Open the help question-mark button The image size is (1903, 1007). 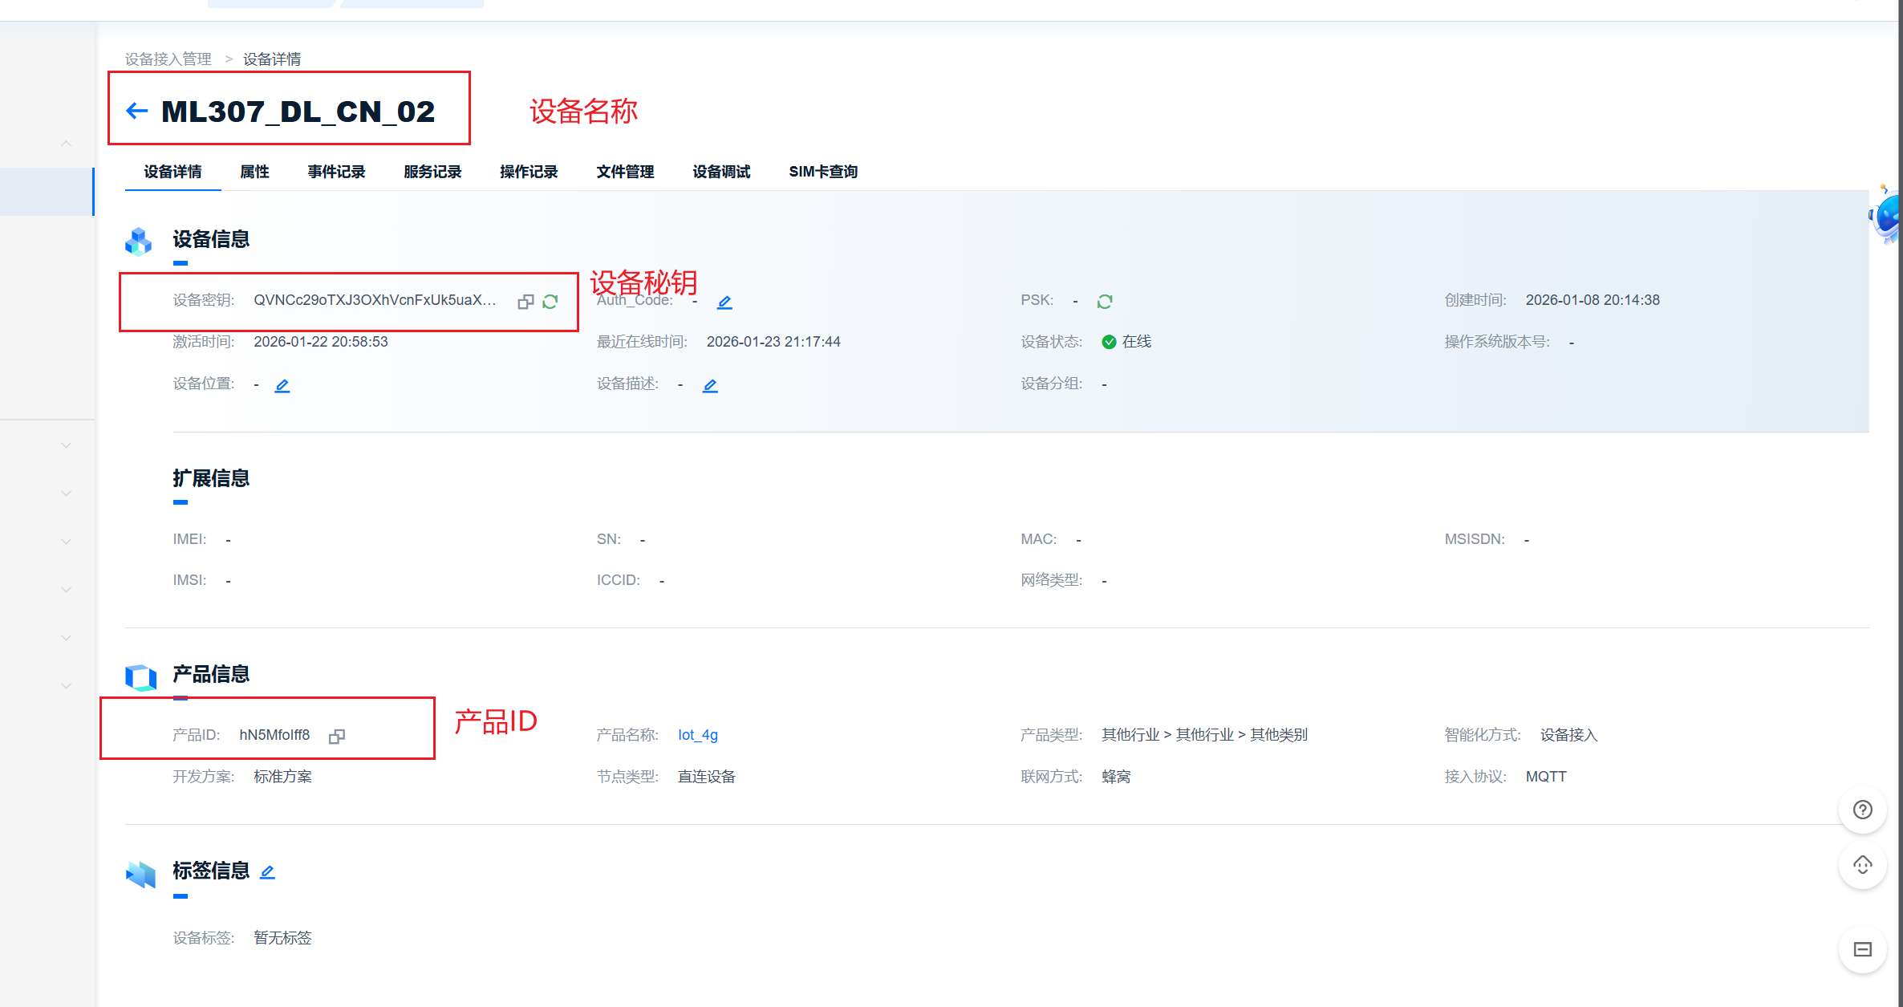tap(1862, 810)
